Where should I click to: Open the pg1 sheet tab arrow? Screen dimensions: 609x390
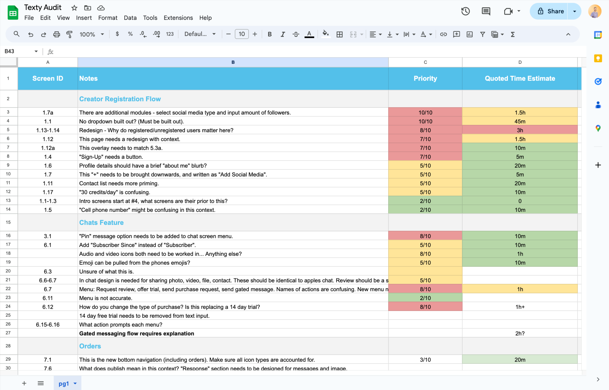(x=75, y=383)
